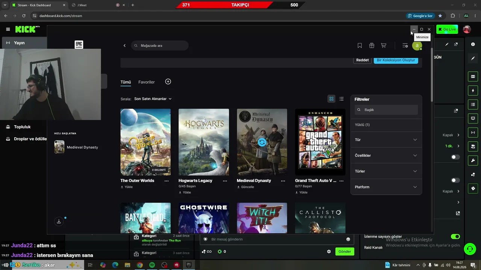Open File Explorer from the taskbar
Image resolution: width=481 pixels, height=270 pixels.
click(x=127, y=265)
